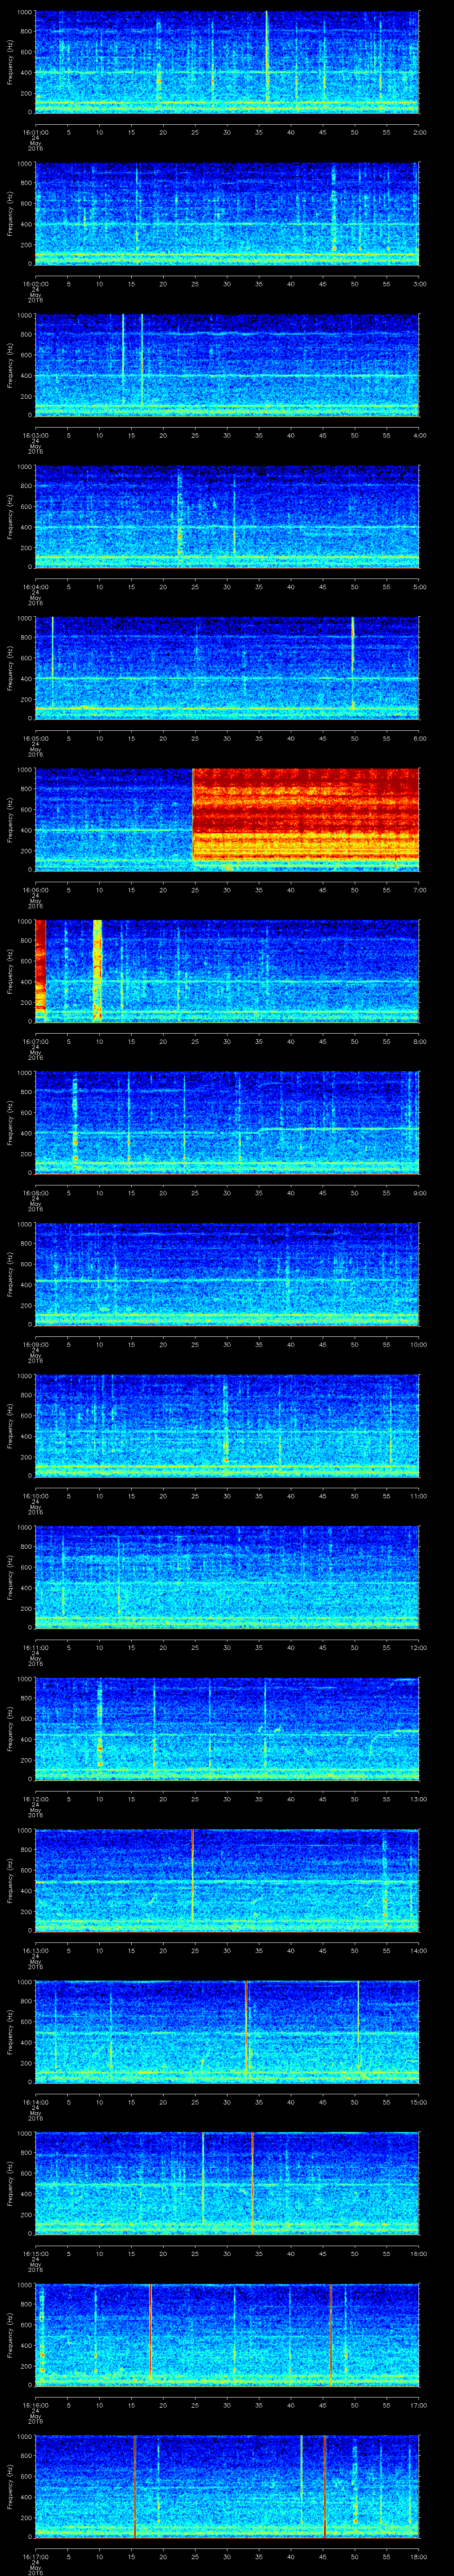Click the 13:00 end time label
Screen dimensions: 454x2576
pos(418,1798)
